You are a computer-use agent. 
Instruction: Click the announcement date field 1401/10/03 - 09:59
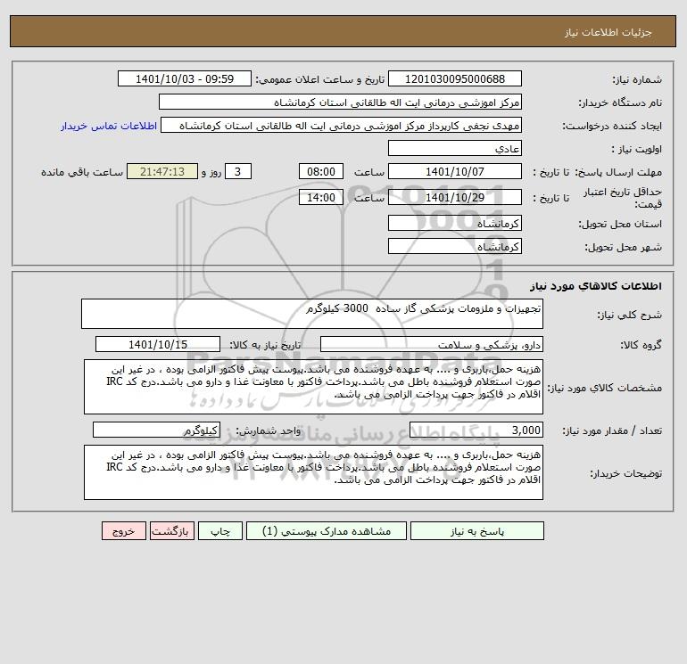click(x=185, y=78)
